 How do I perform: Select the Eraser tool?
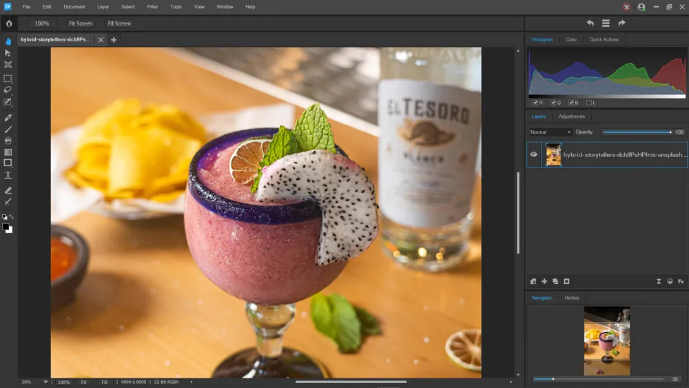coord(8,190)
